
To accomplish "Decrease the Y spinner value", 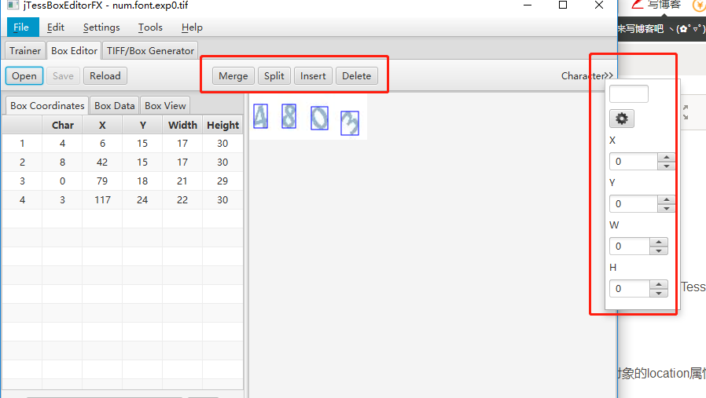I will (666, 208).
